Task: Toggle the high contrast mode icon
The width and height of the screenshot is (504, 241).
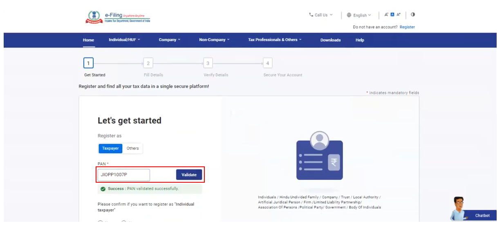Action: coord(413,15)
